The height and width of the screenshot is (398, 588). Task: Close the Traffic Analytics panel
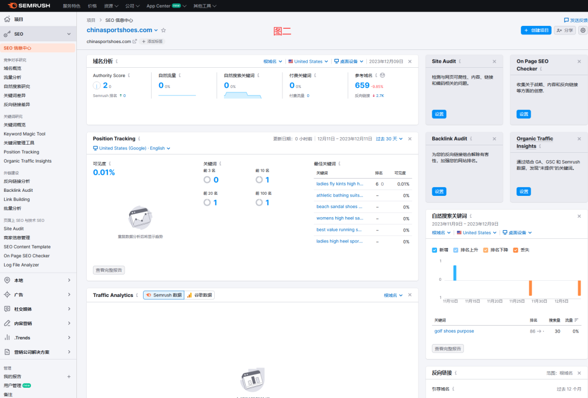pos(410,295)
